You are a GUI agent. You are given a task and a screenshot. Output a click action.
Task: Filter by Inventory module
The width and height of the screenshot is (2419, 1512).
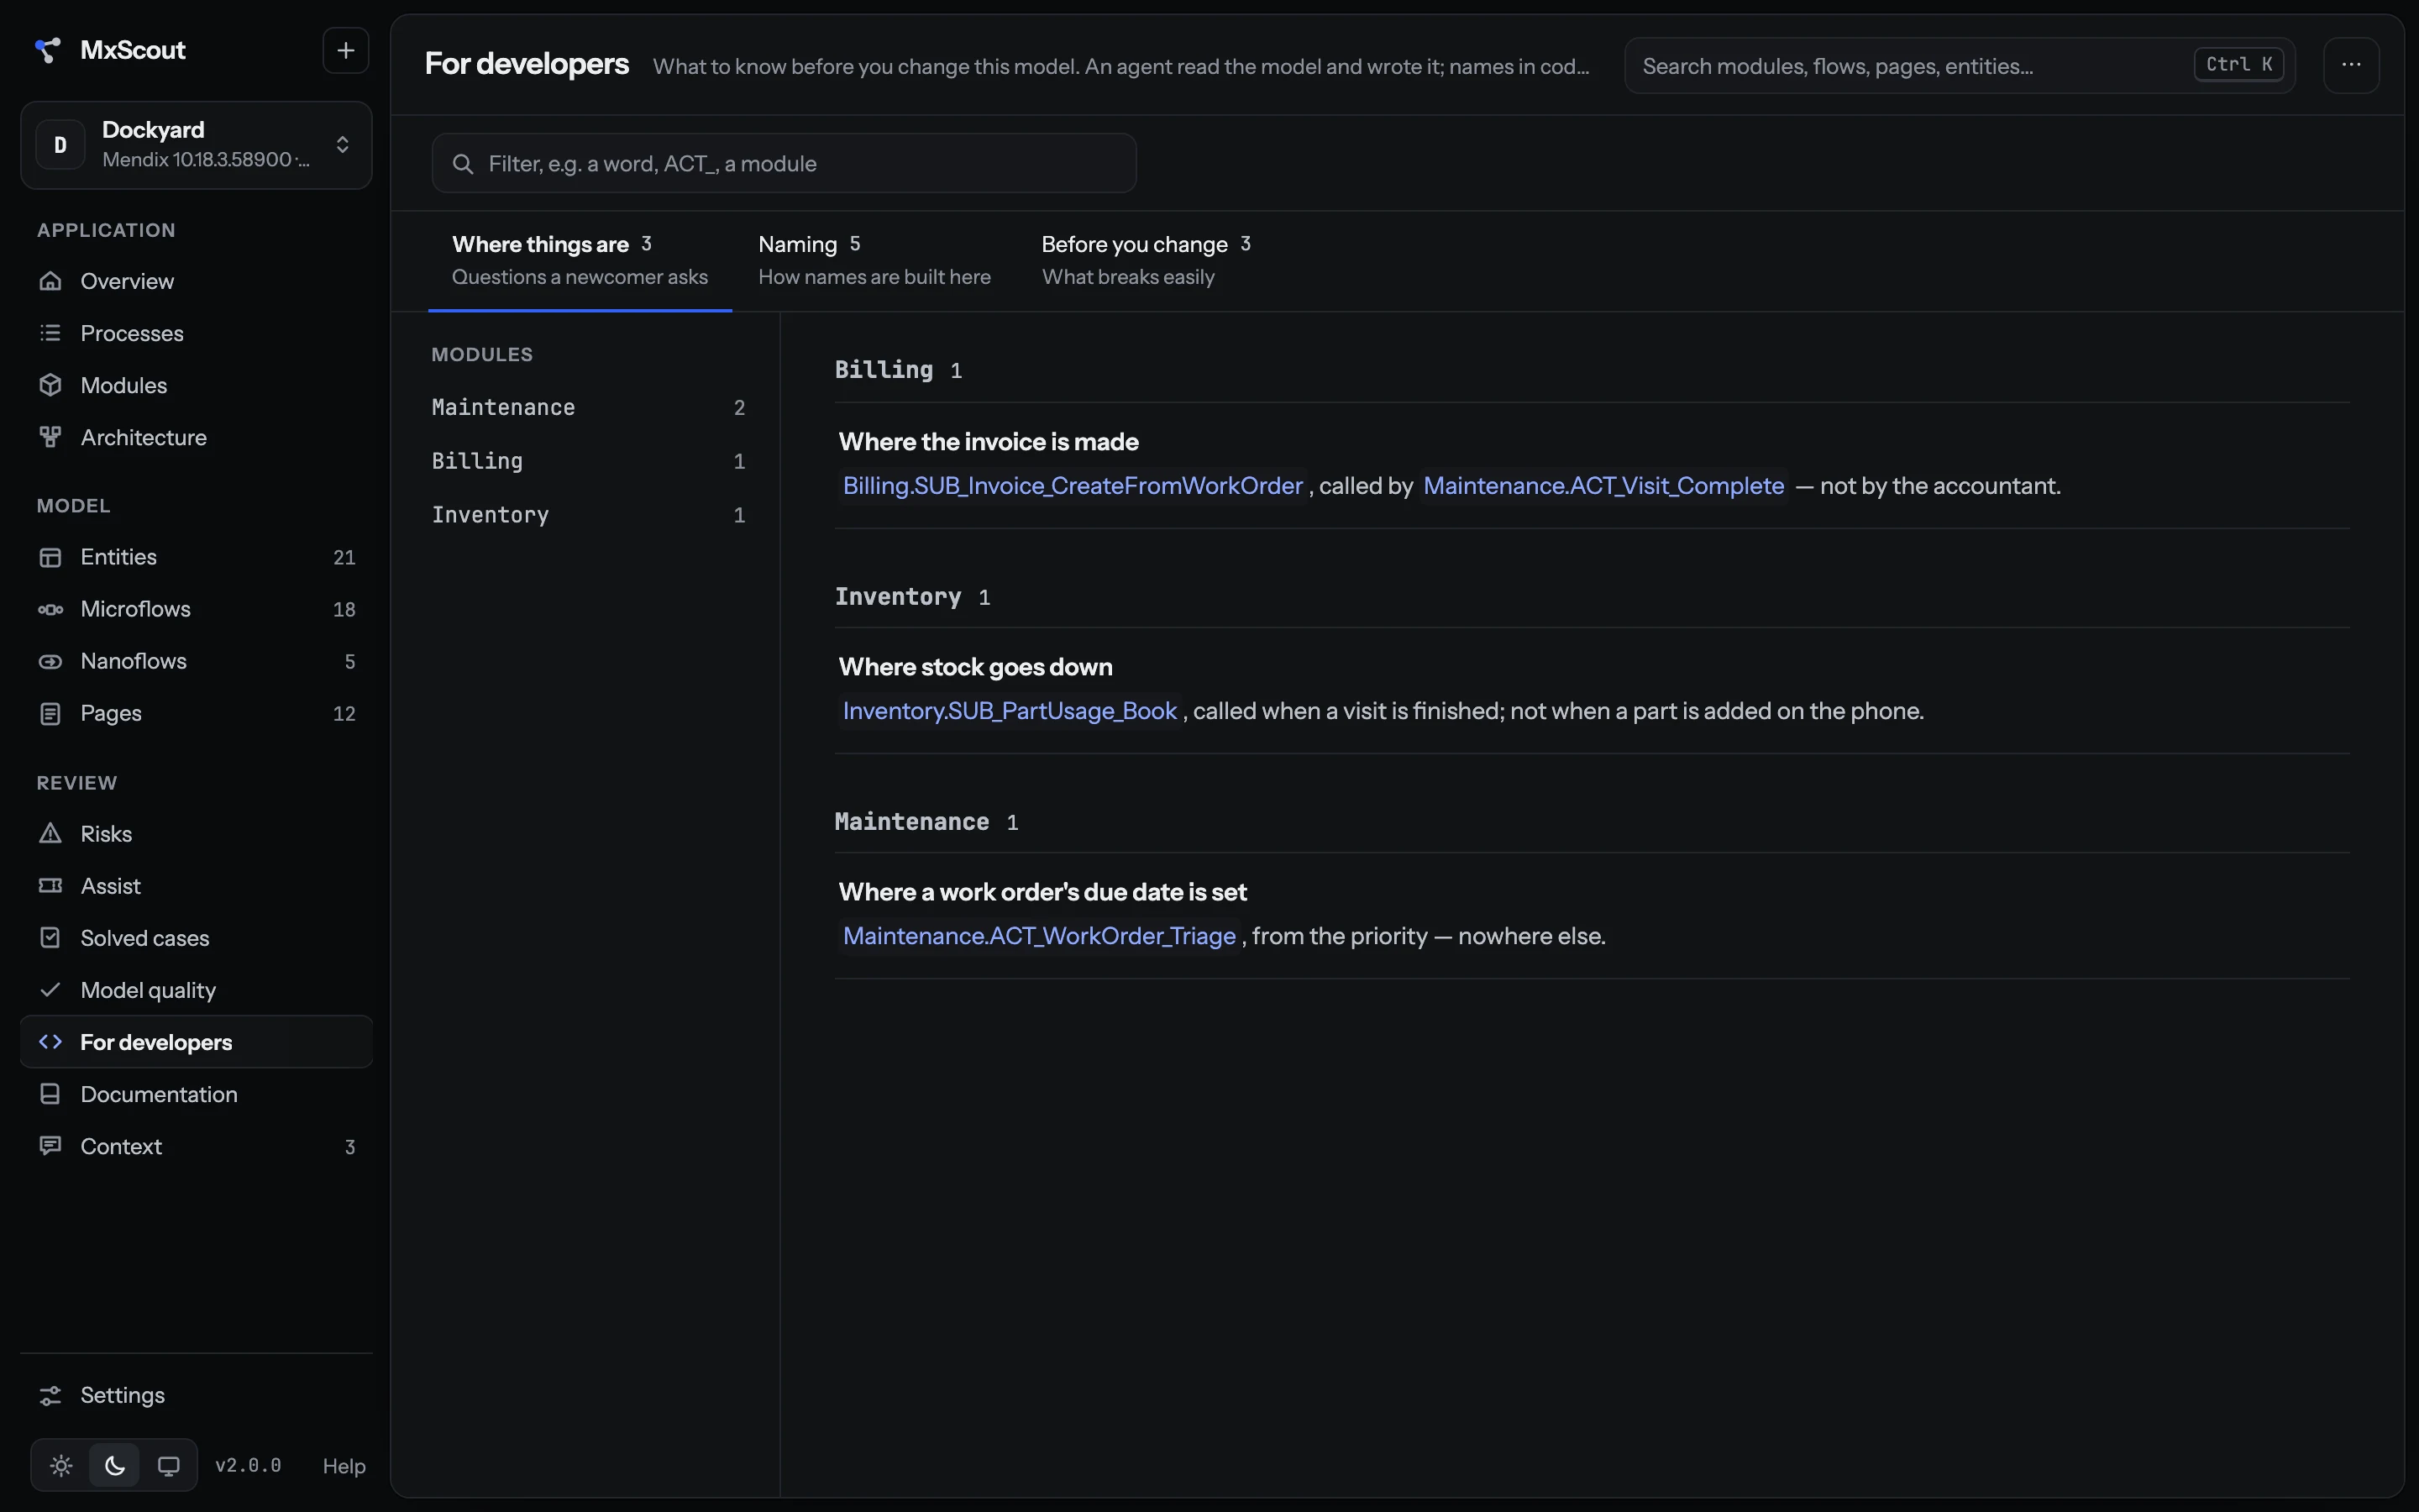589,515
